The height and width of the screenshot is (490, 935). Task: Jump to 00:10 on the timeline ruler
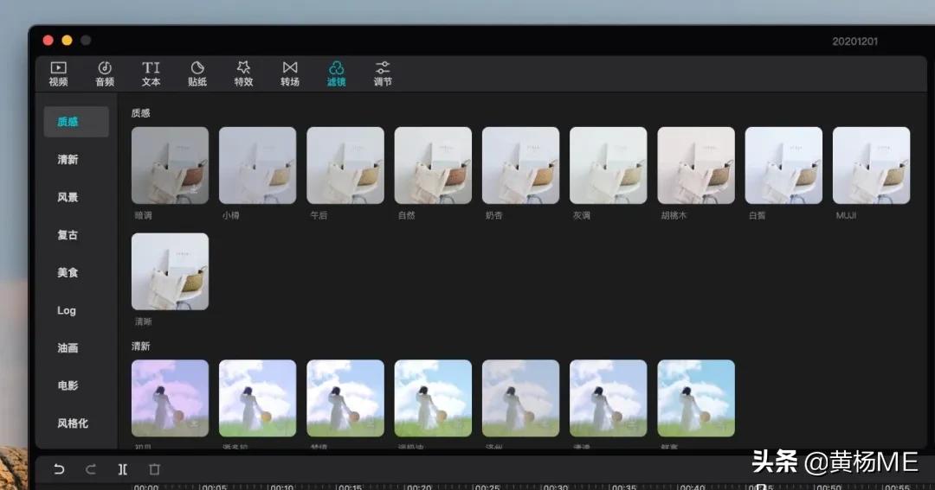(x=282, y=487)
